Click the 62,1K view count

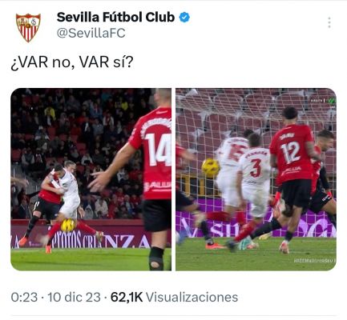click(x=127, y=297)
